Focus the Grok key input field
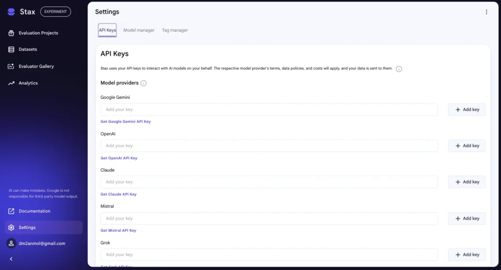The height and width of the screenshot is (270, 501). (x=269, y=255)
